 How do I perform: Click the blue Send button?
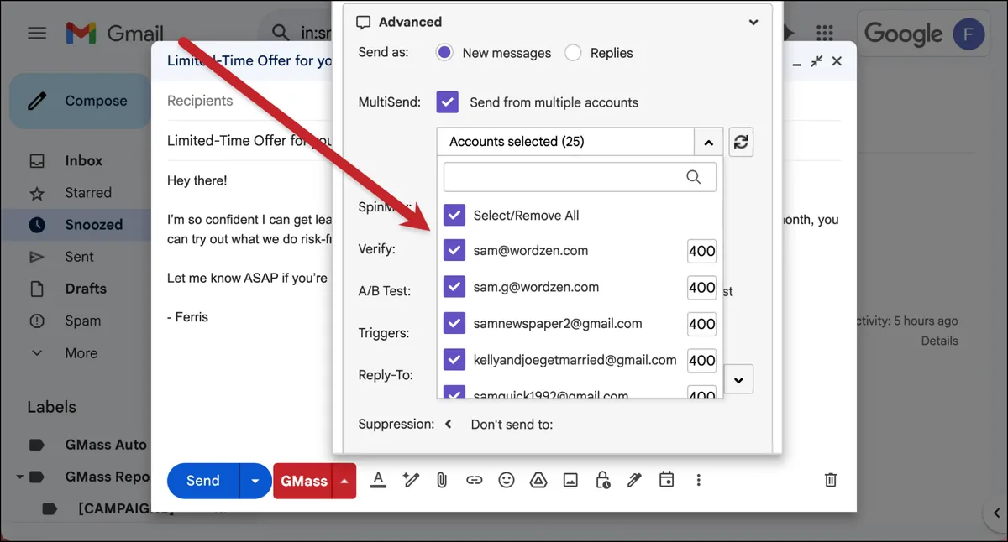[203, 481]
